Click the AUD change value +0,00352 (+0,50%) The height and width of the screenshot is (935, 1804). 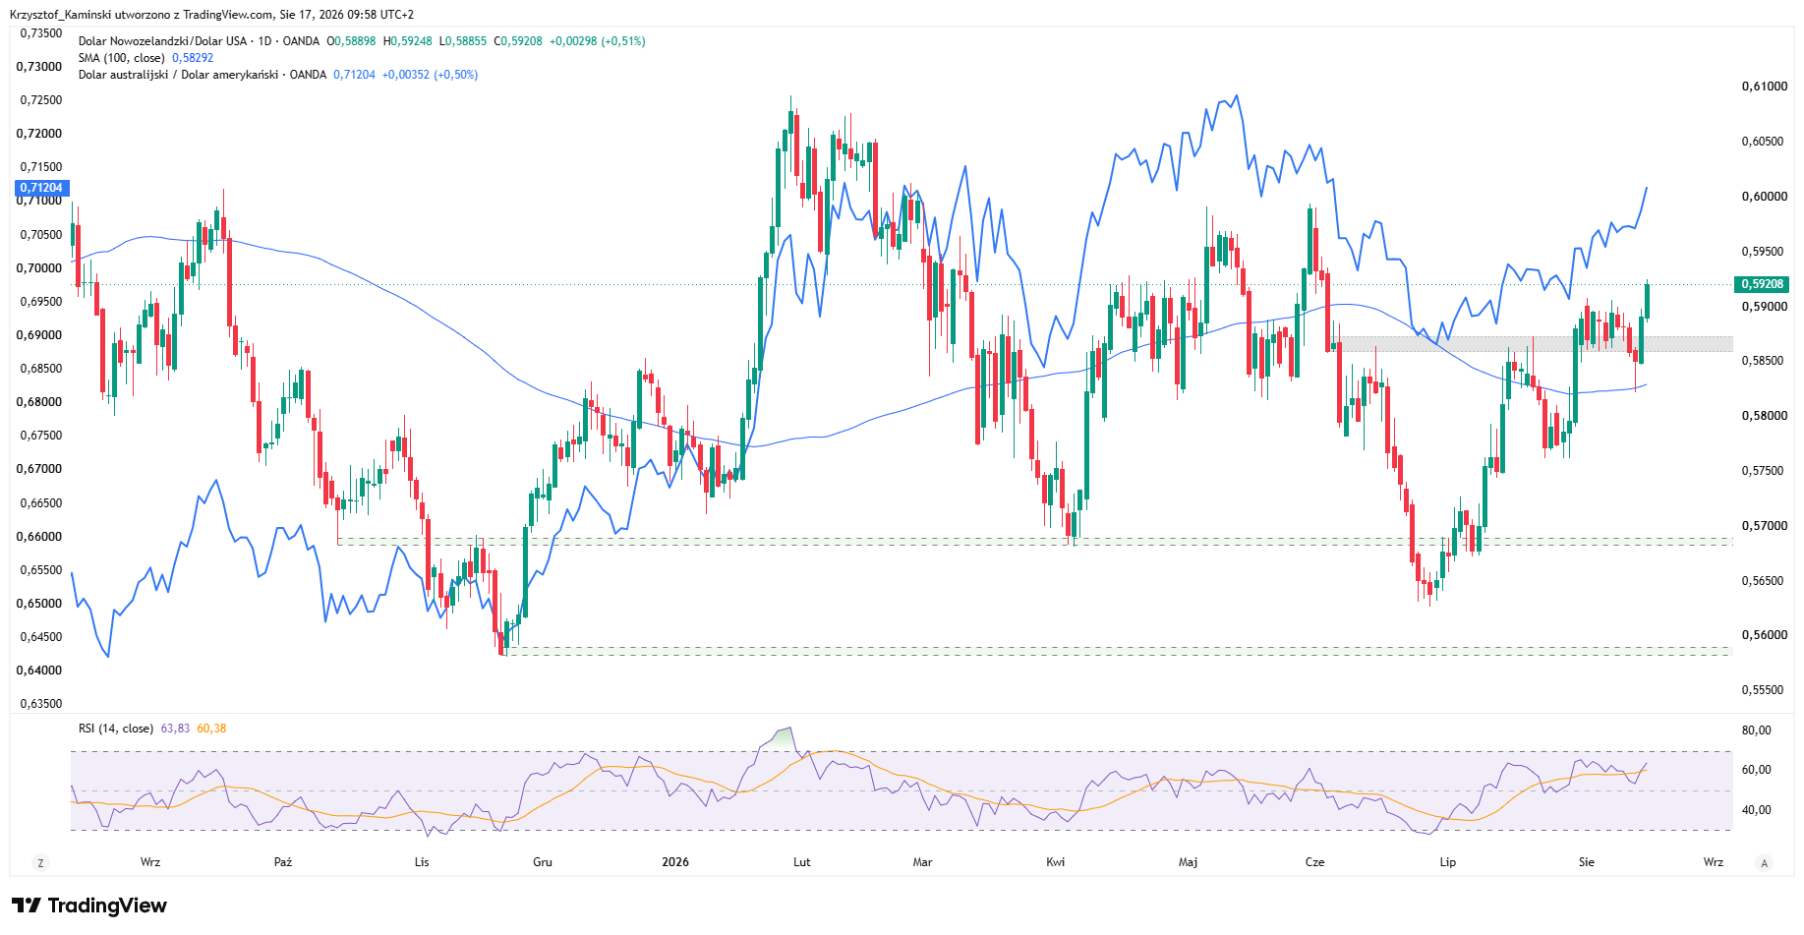coord(431,75)
